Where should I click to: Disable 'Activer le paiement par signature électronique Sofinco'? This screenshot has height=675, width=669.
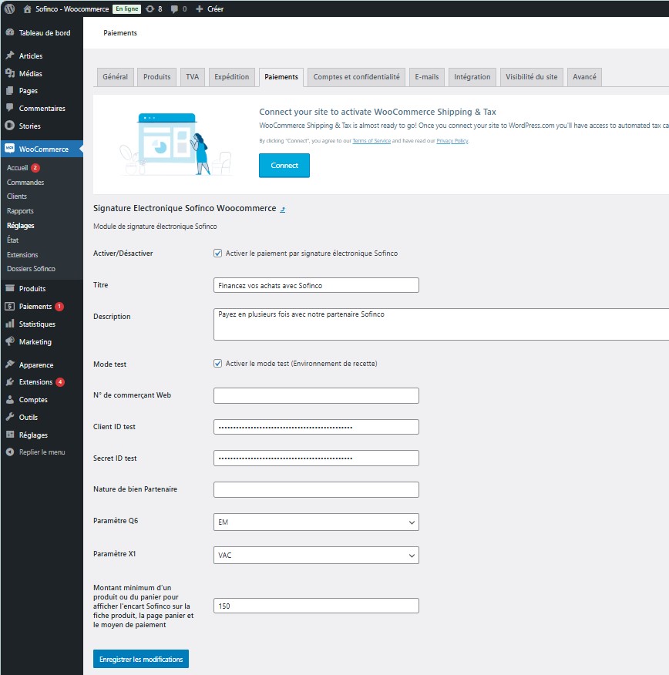click(217, 253)
